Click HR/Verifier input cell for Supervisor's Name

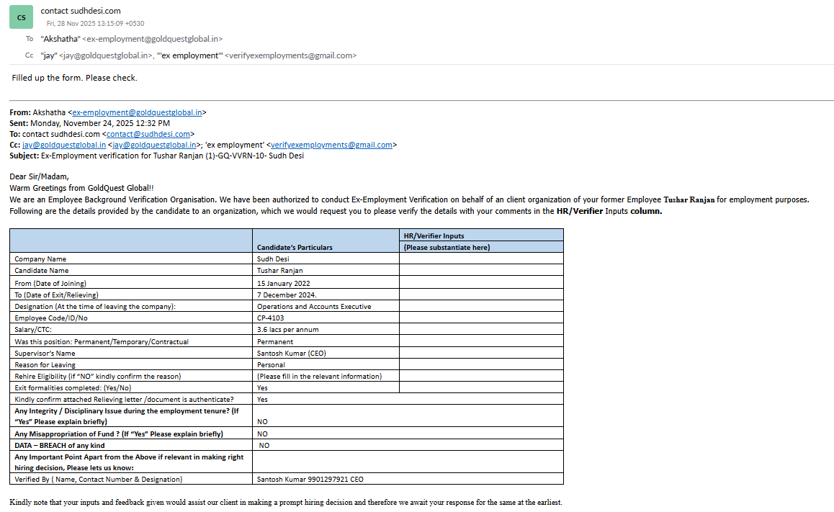(480, 353)
